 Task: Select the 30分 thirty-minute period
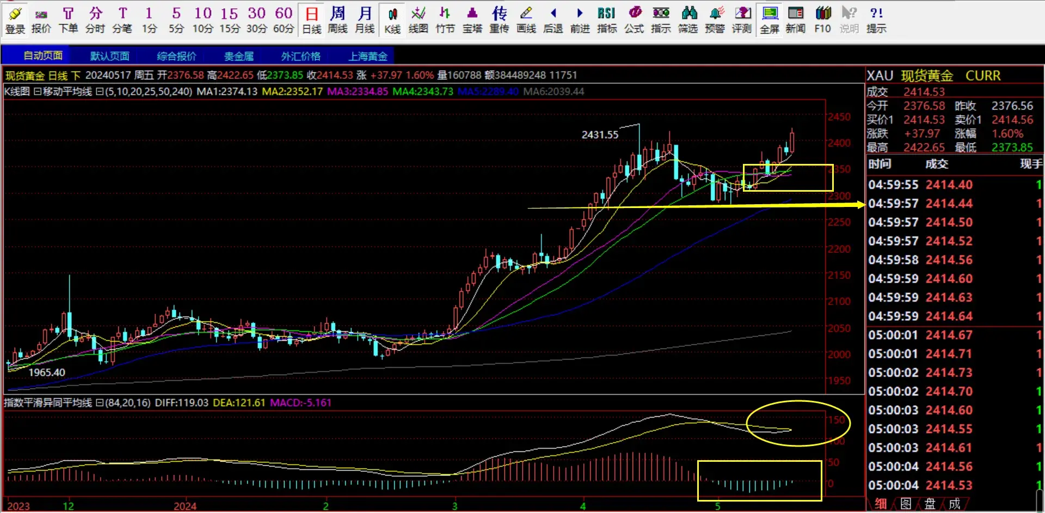[256, 20]
